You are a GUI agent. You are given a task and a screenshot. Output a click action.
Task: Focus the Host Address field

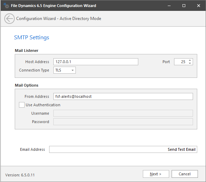(96, 62)
